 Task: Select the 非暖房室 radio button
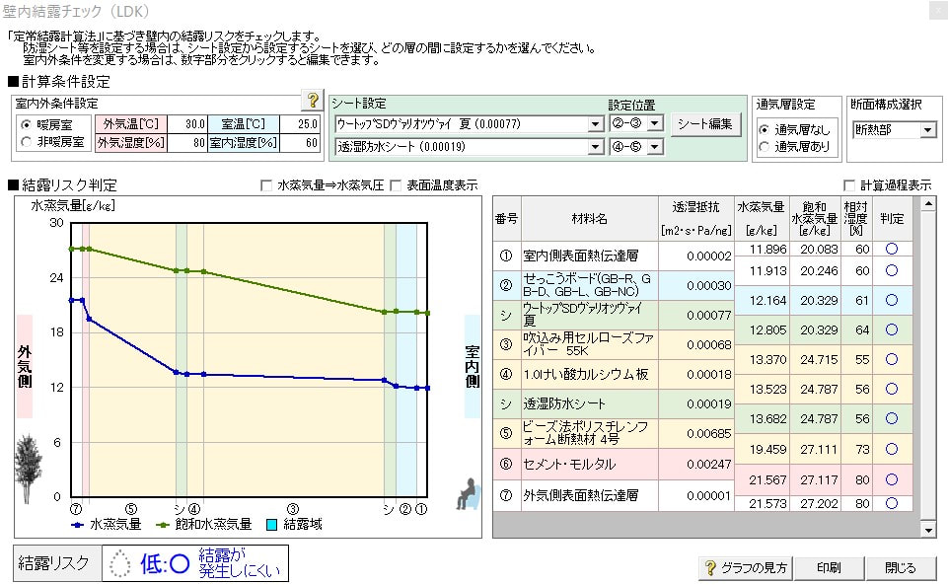pyautogui.click(x=26, y=142)
